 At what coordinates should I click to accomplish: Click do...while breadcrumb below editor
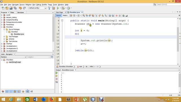click(92, 67)
